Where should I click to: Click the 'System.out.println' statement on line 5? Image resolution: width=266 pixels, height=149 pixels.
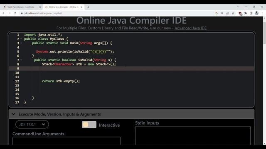click(75, 51)
